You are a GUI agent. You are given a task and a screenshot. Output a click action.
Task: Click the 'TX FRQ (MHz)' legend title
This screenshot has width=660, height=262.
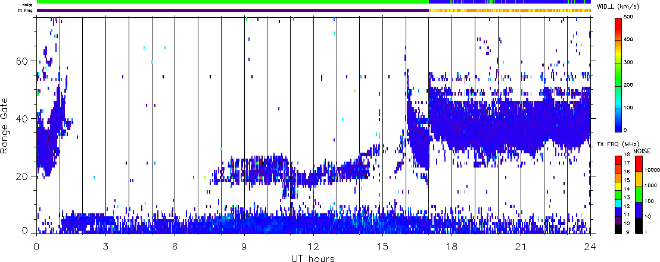pos(618,144)
